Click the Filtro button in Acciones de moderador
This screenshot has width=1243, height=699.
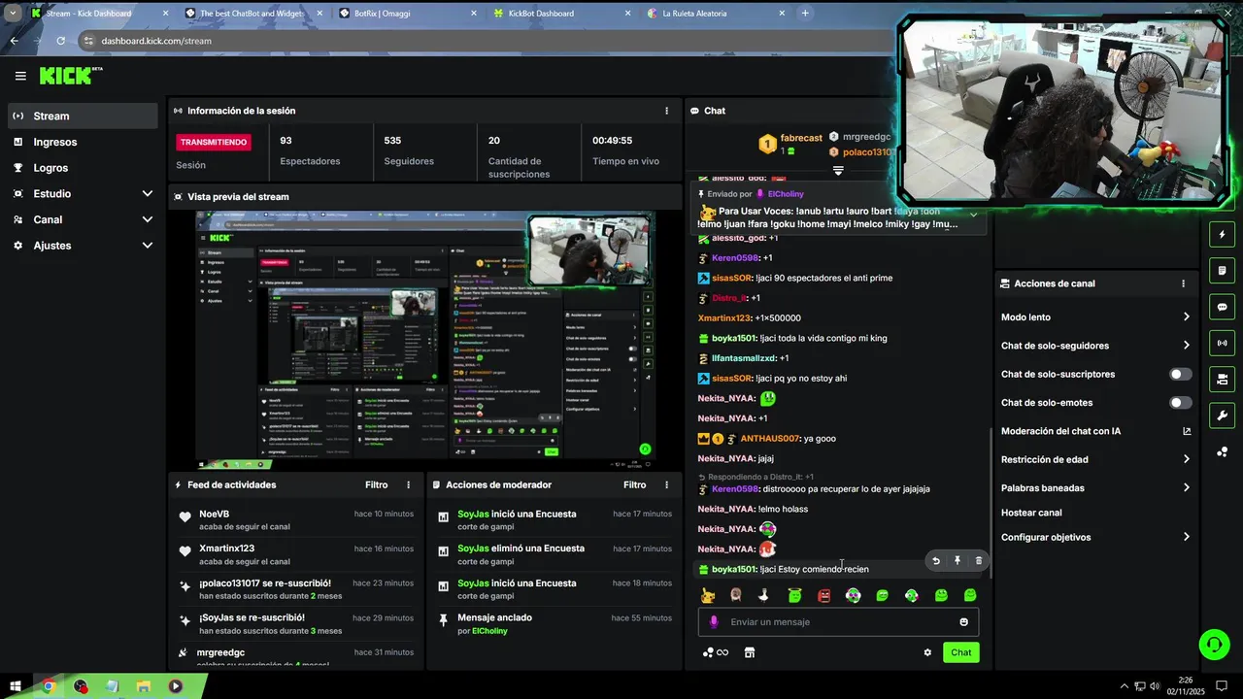coord(634,484)
